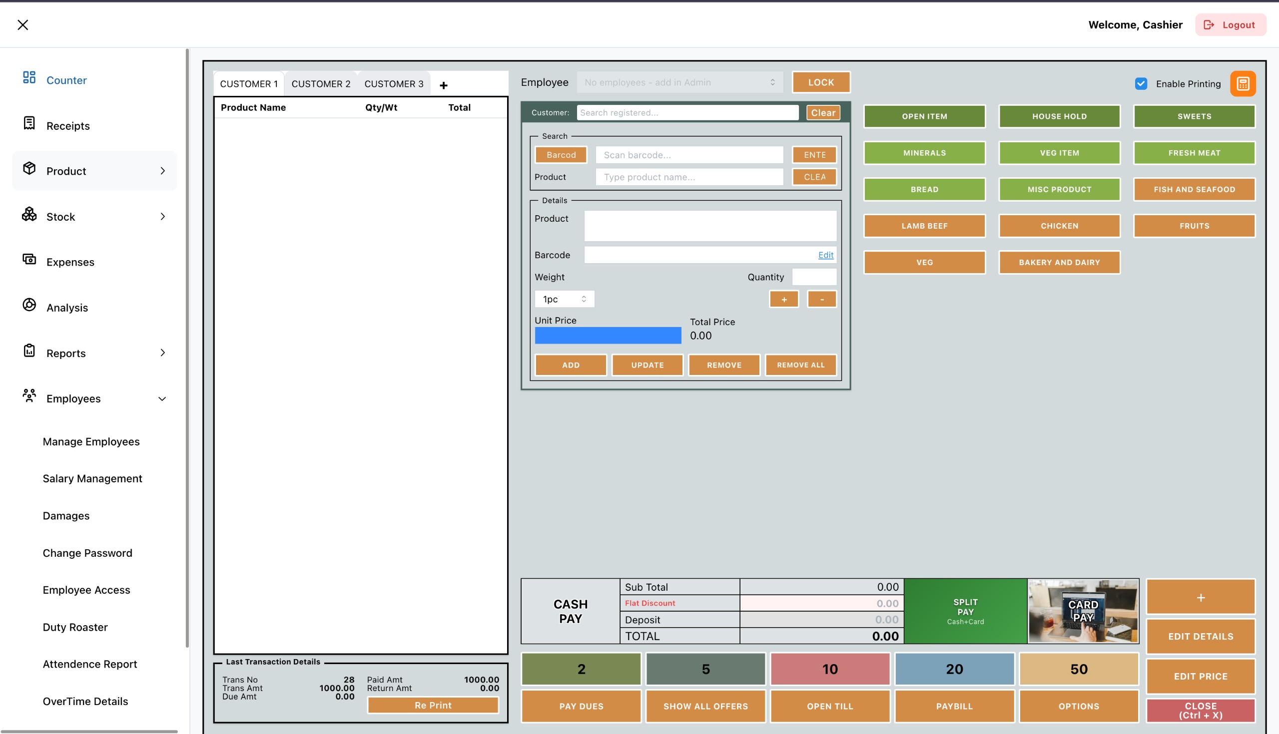Click the orange calculator icon
The height and width of the screenshot is (734, 1279).
click(1243, 84)
